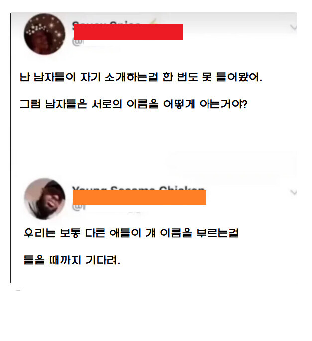Click the word 기다려 in the reply
The image size is (312, 341).
click(103, 260)
